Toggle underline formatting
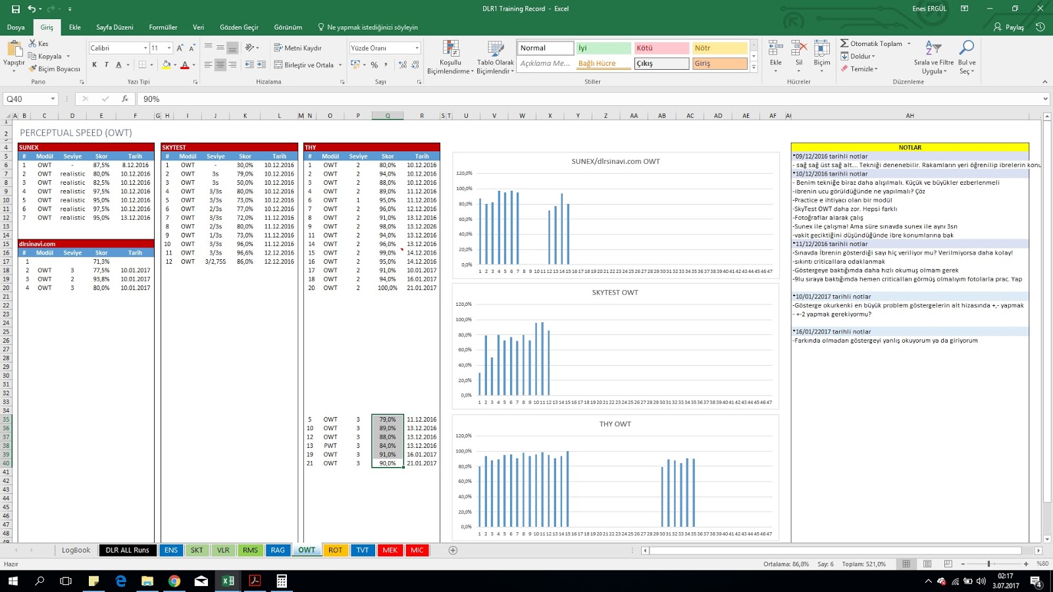 pyautogui.click(x=118, y=64)
